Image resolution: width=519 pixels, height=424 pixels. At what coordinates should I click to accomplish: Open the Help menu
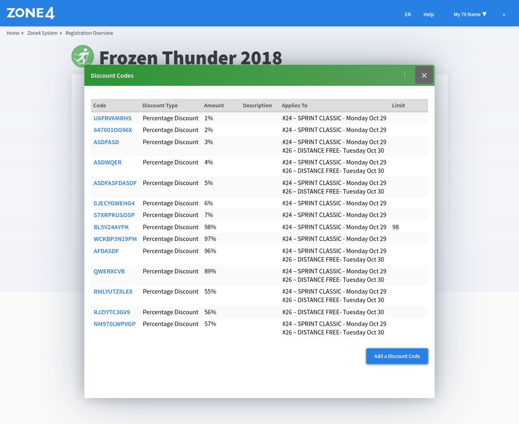(x=429, y=15)
